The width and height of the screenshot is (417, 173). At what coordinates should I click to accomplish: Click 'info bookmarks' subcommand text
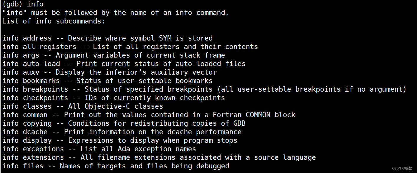(x=107, y=81)
